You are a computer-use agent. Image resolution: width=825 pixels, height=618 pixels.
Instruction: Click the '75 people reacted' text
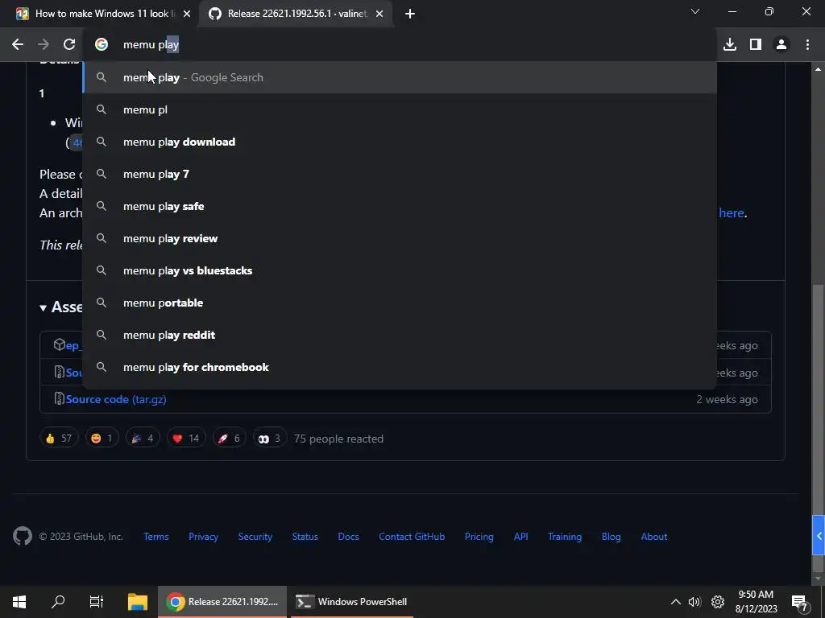[339, 439]
